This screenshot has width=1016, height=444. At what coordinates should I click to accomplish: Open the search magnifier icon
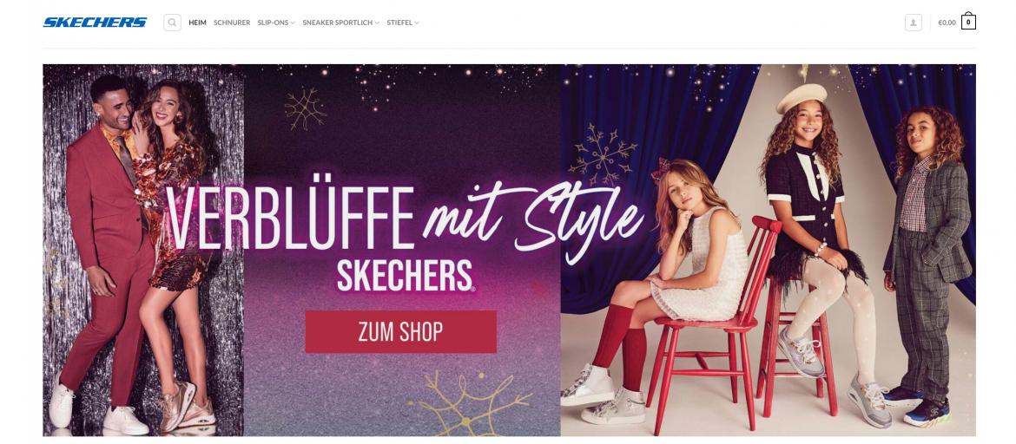(x=172, y=23)
